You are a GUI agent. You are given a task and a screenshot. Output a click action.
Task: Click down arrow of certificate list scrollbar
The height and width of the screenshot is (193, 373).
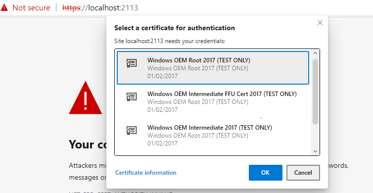tap(316, 151)
